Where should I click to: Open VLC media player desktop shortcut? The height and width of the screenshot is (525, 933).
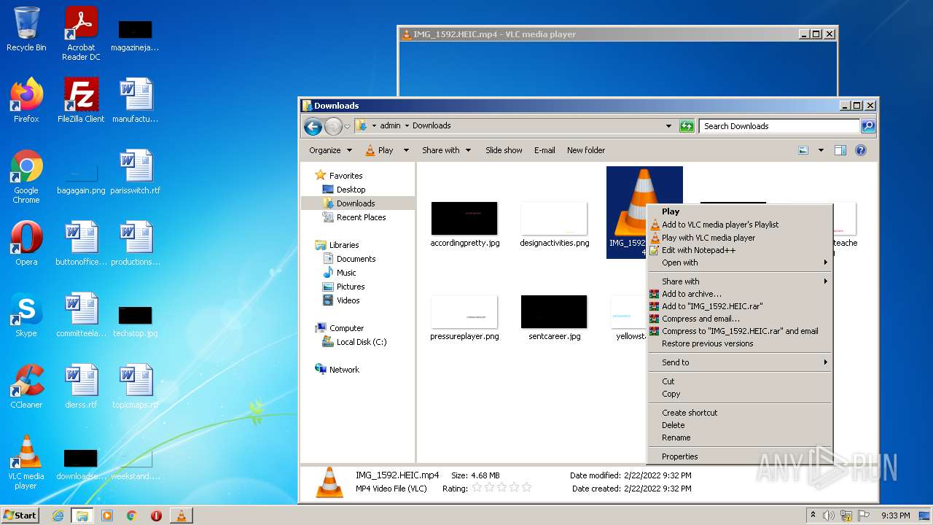pyautogui.click(x=26, y=462)
